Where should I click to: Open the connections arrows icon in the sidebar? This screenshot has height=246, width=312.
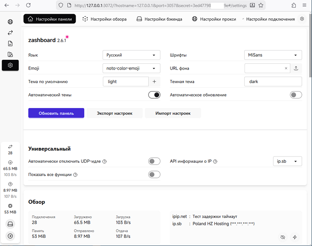pyautogui.click(x=10, y=33)
